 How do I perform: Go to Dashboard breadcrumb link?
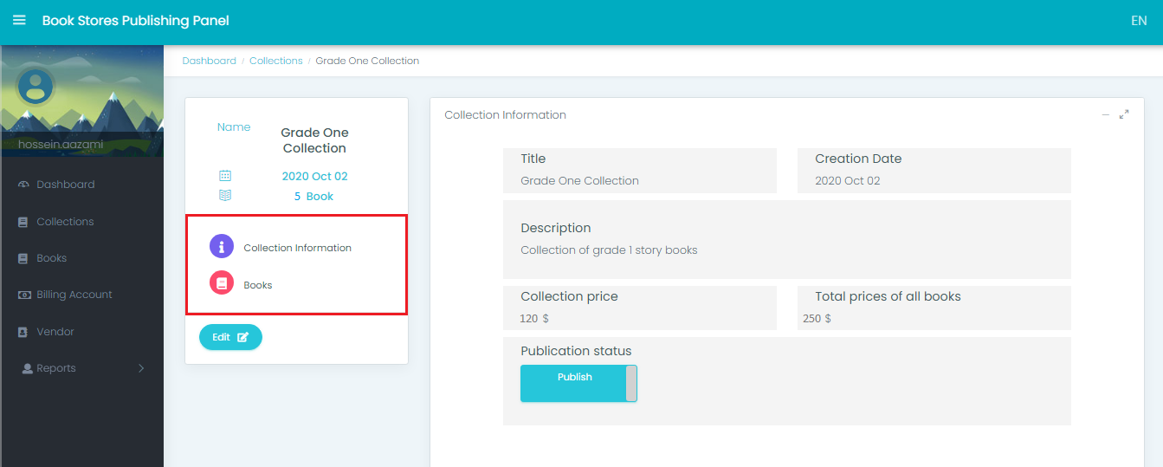209,61
